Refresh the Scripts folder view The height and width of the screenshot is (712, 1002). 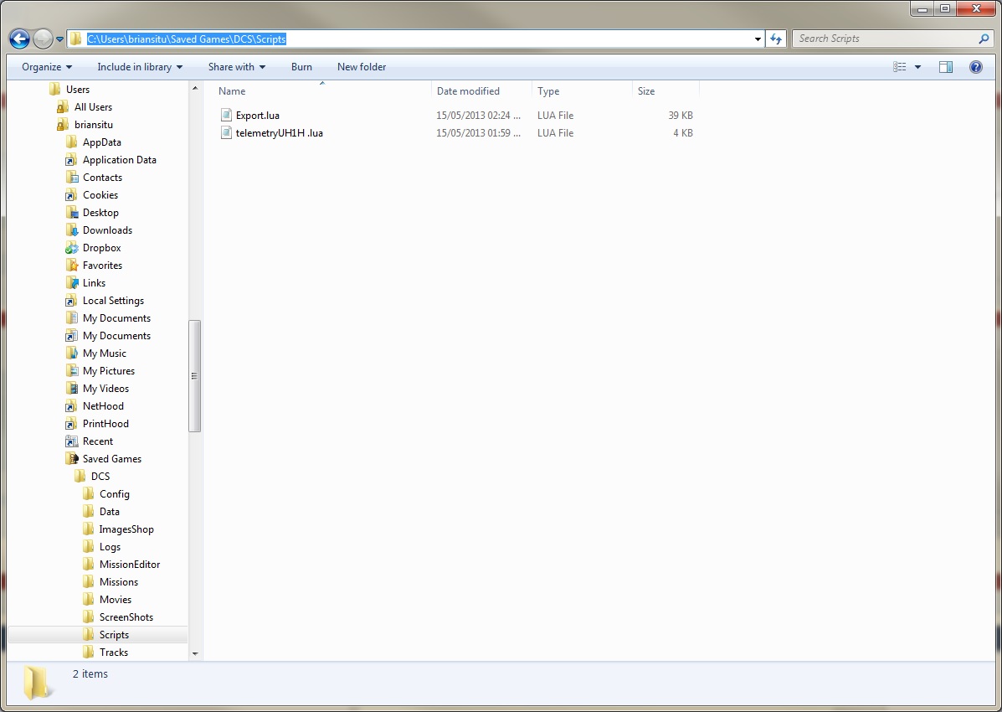[x=776, y=39]
